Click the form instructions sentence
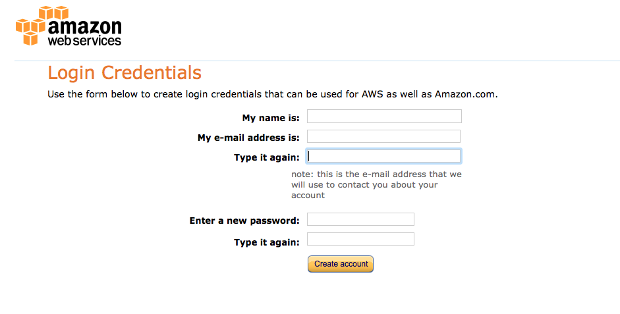The image size is (620, 314). pyautogui.click(x=272, y=94)
